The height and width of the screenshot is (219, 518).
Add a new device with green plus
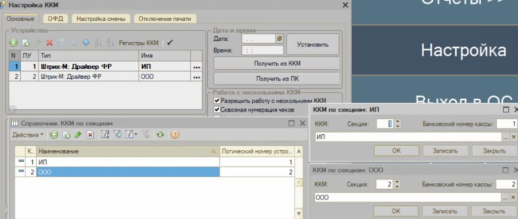point(13,43)
